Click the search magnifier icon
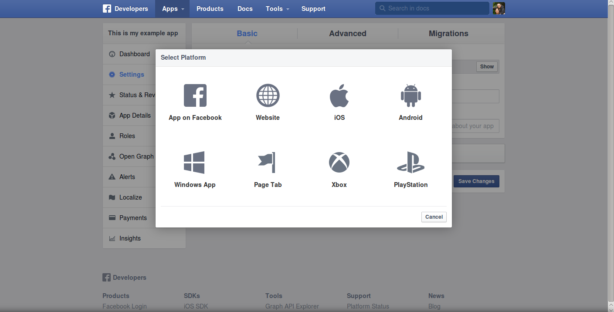The height and width of the screenshot is (312, 614). tap(382, 8)
